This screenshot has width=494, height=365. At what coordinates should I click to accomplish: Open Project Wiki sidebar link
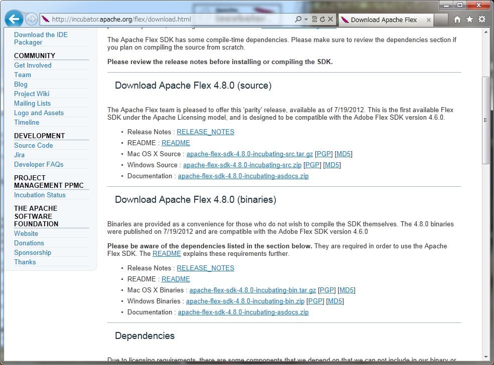tap(32, 94)
